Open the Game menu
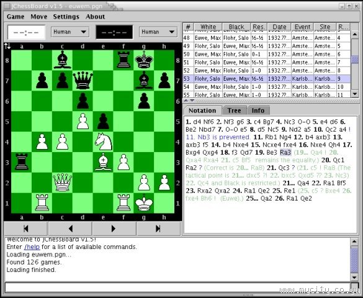 16,17
